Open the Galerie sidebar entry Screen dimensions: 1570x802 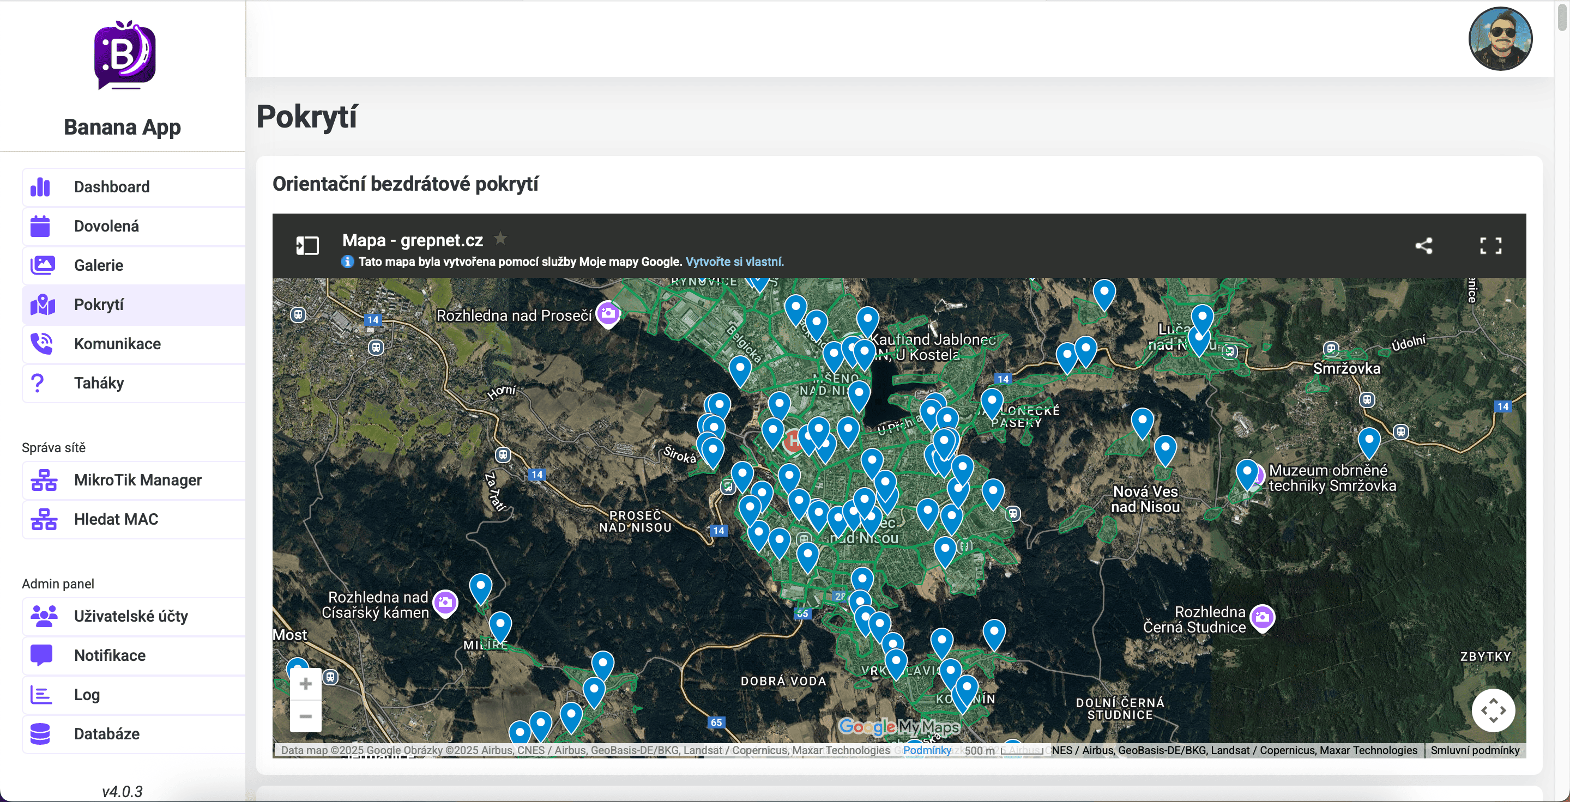coord(98,265)
